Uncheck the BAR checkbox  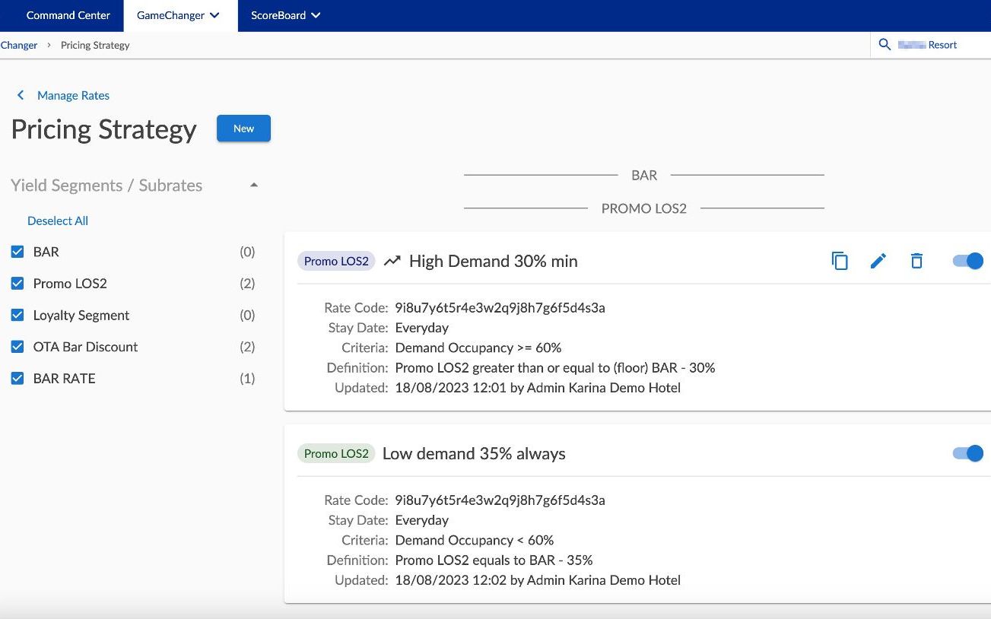pyautogui.click(x=17, y=252)
